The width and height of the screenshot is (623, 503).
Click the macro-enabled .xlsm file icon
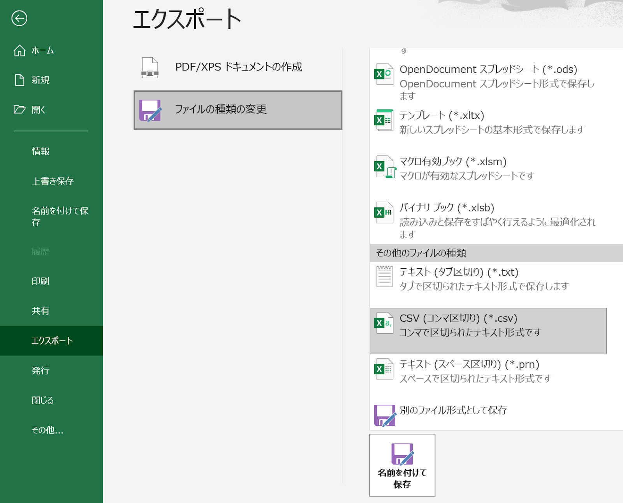point(385,167)
